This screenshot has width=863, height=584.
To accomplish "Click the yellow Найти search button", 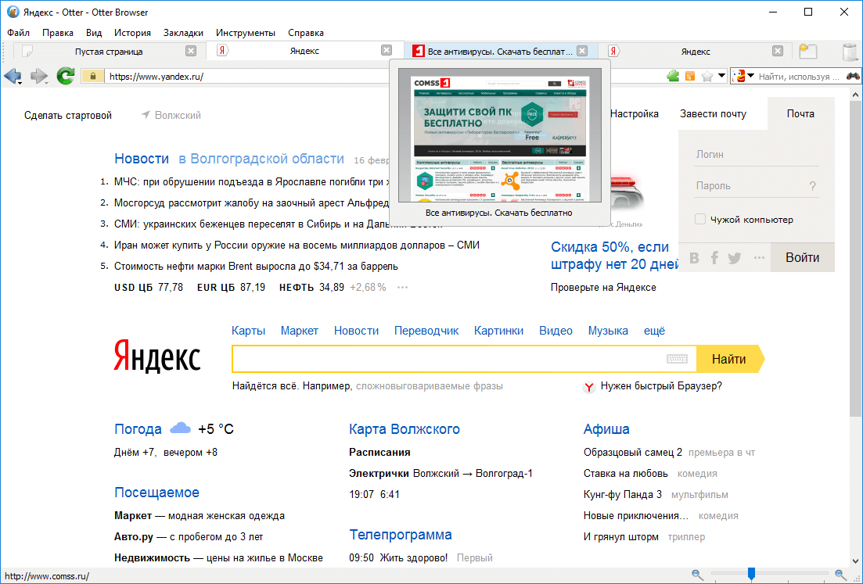I will 730,359.
